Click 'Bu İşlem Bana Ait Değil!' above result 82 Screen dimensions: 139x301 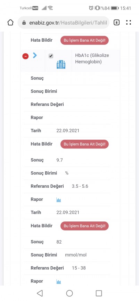[x=84, y=226]
